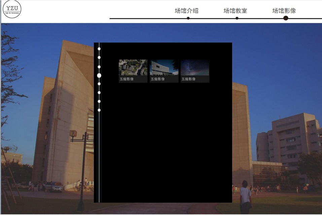The image size is (322, 215).
Task: Select the last dot on the vertical timeline
Action: point(99,110)
